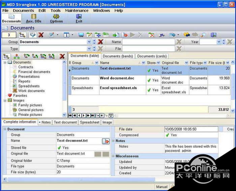Click the magnifying glass toolbar icon
The height and width of the screenshot is (191, 236).
[204, 35]
